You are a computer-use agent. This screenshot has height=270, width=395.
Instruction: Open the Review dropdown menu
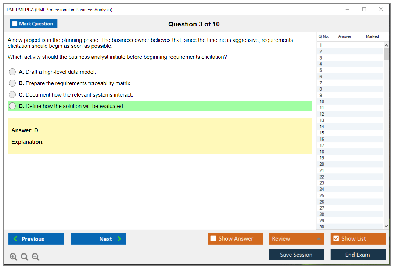coord(297,239)
